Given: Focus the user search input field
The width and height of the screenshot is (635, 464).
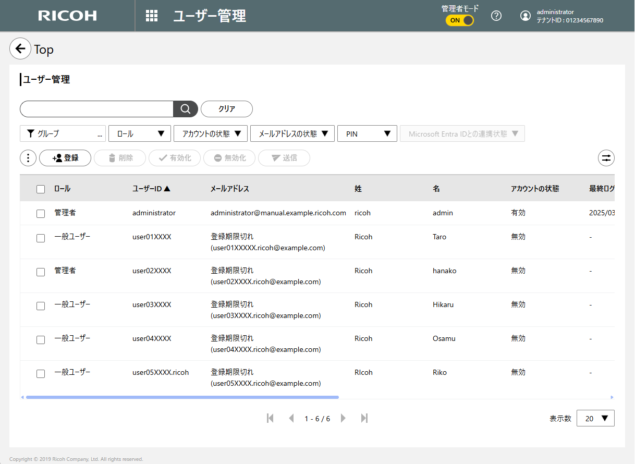Looking at the screenshot, I should coord(96,109).
